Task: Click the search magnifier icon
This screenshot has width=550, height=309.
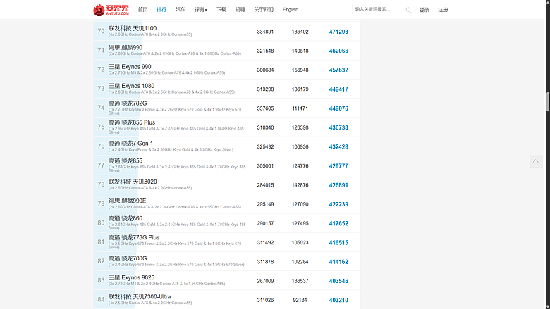Action: coord(408,10)
